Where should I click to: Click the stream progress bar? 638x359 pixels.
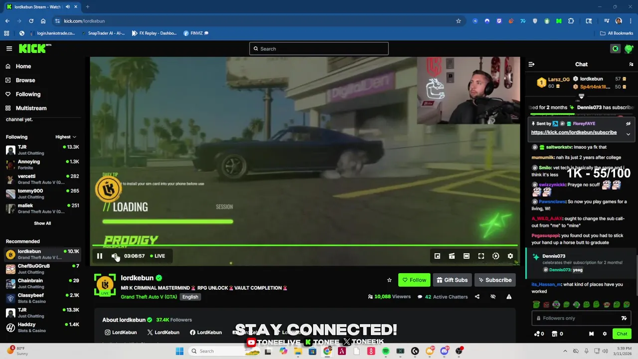click(x=305, y=245)
